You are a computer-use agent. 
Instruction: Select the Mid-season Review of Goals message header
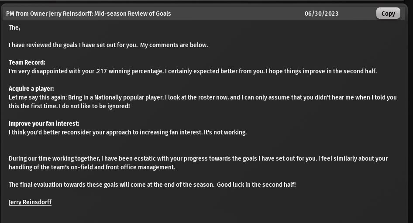pyautogui.click(x=89, y=14)
